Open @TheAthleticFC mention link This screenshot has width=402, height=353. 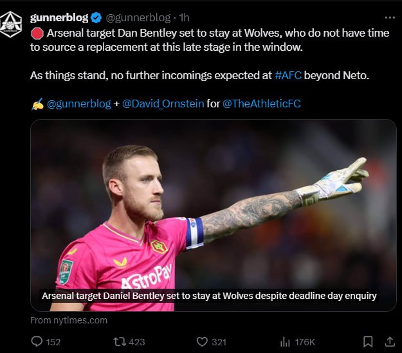pos(261,103)
